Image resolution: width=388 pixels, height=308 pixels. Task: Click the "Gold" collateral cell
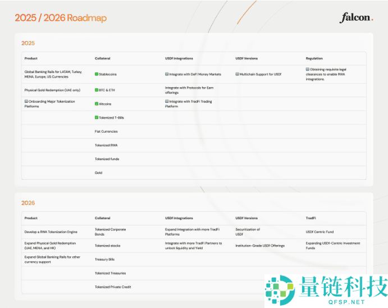(98, 173)
